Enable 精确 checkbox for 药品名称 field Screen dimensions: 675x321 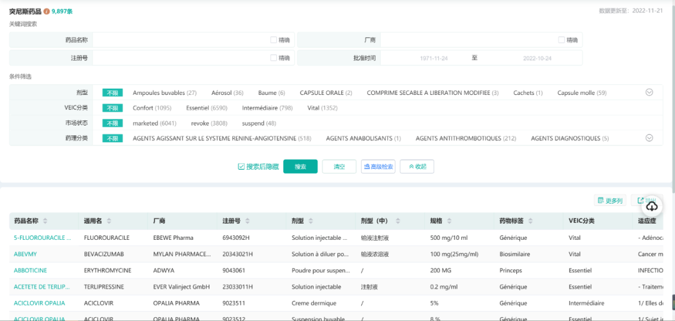click(x=274, y=40)
